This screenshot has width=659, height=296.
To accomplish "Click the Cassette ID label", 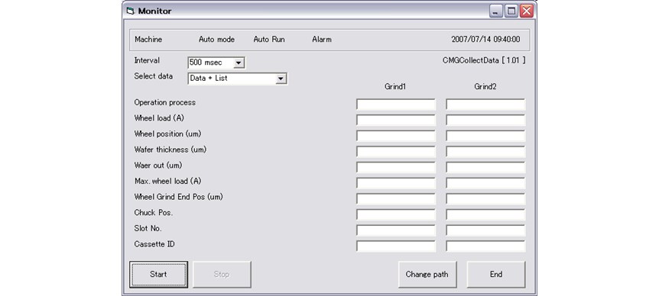I will [x=154, y=244].
